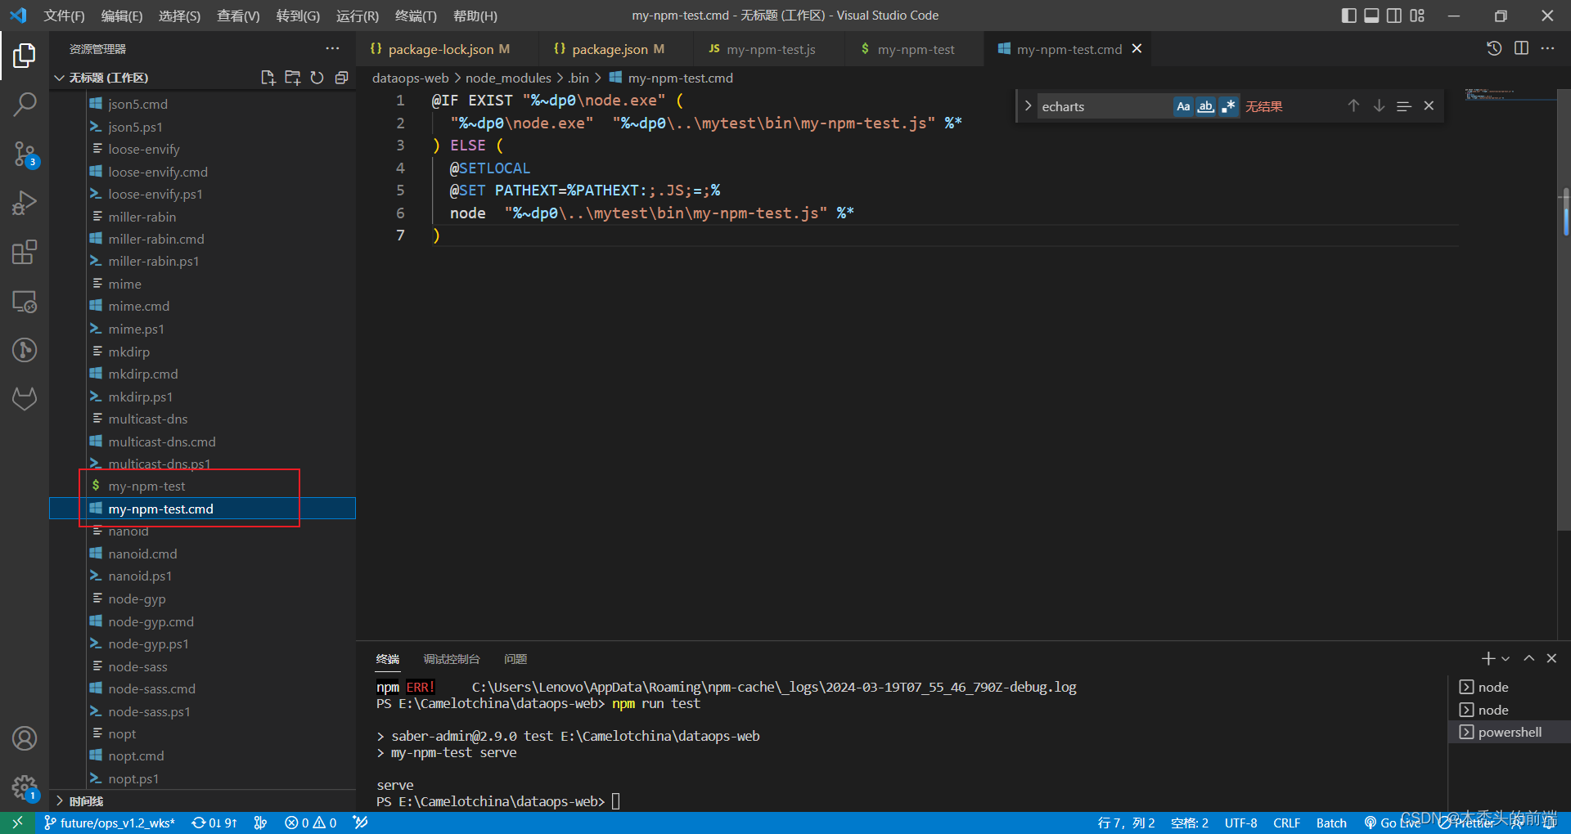This screenshot has height=834, width=1571.
Task: Open the Extensions view
Action: click(25, 252)
